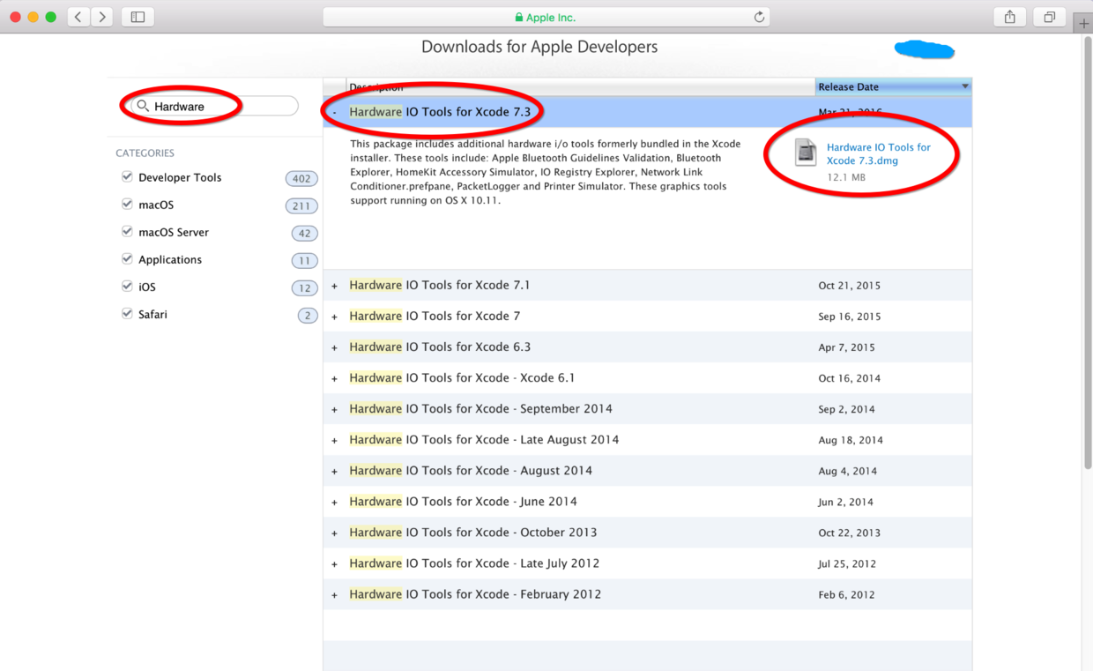1093x671 pixels.
Task: Click the 12.1 MB file size text
Action: tap(846, 177)
